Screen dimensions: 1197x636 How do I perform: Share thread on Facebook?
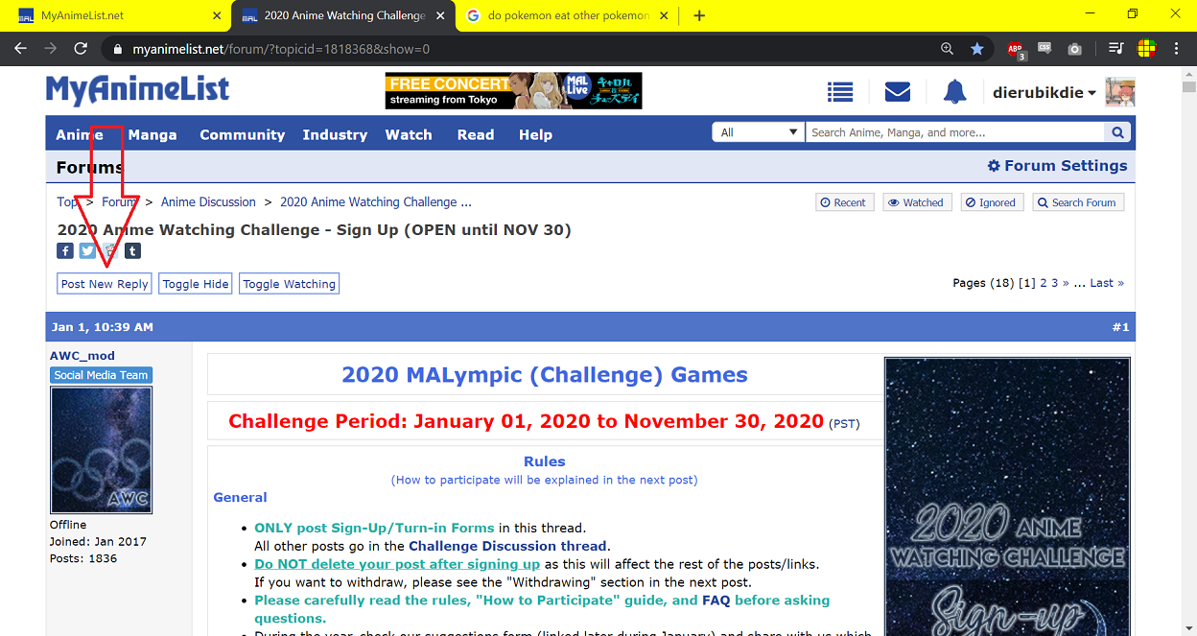point(65,251)
